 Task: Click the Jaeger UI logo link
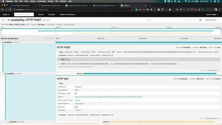6,15
